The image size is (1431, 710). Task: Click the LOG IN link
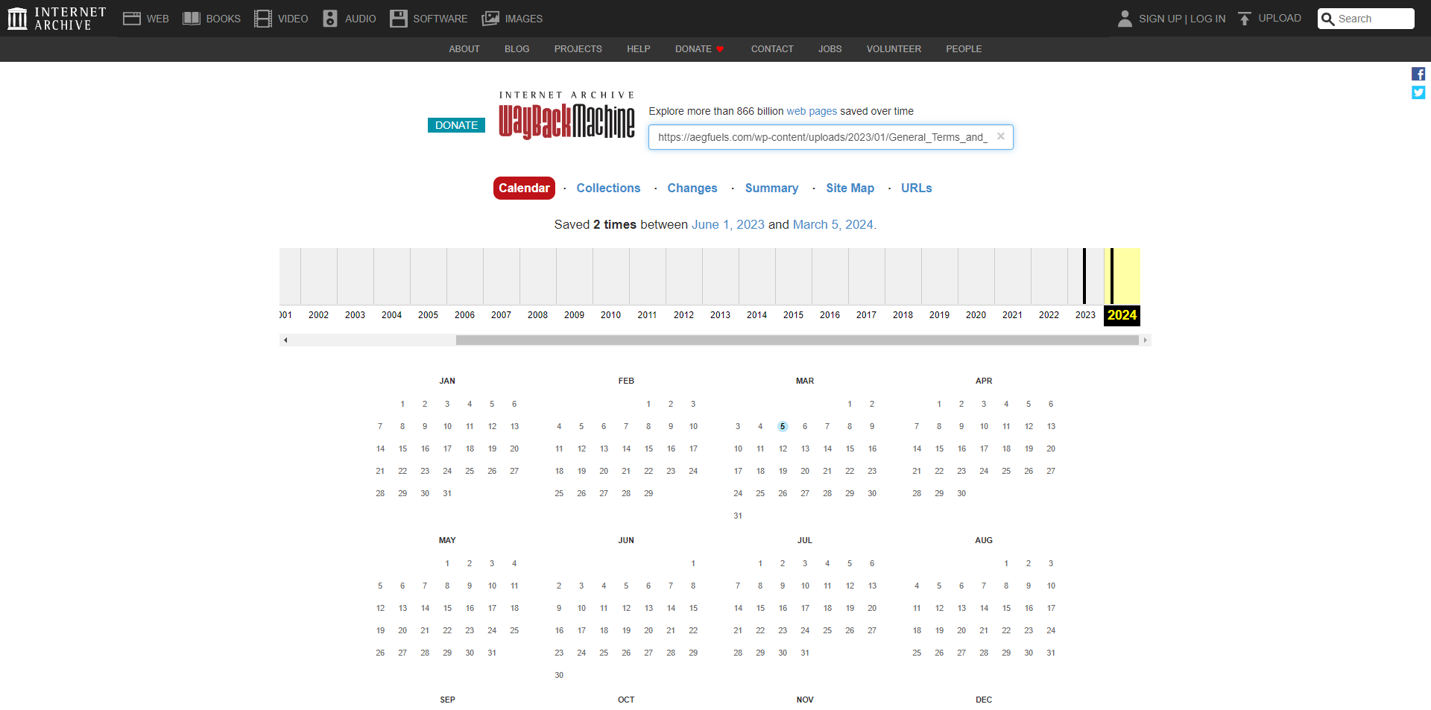point(1208,19)
